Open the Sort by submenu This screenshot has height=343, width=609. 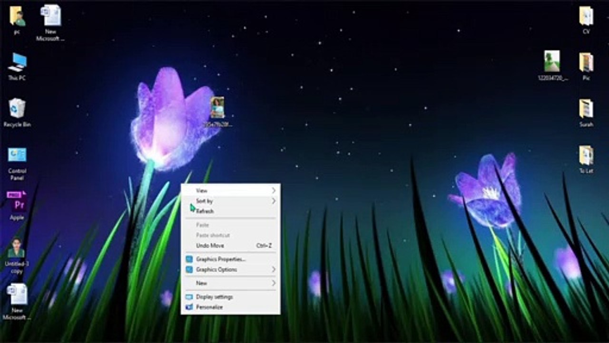[x=231, y=201]
